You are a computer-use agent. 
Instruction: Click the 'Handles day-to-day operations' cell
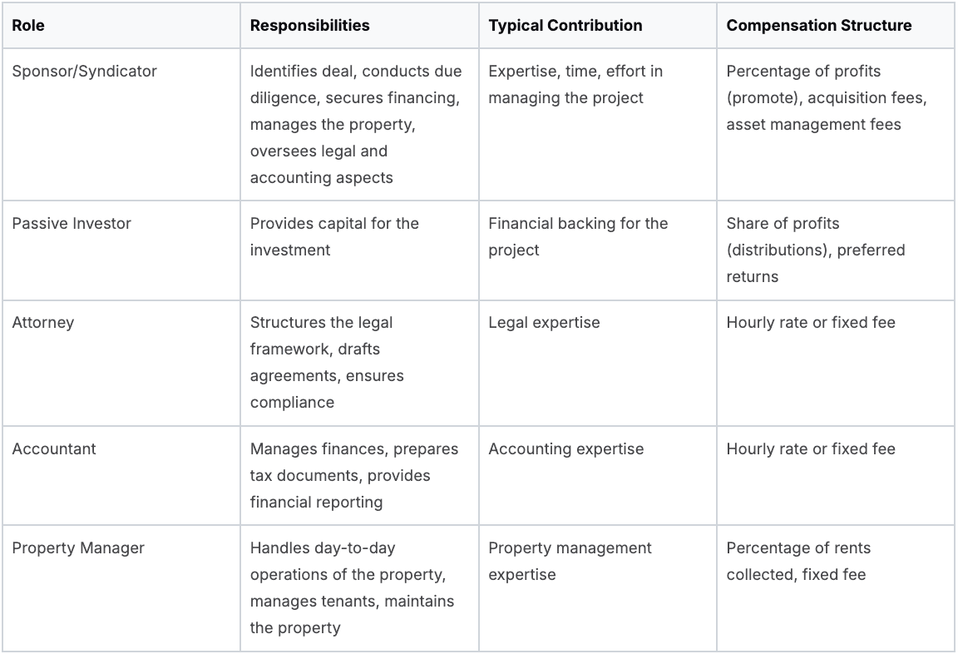tap(353, 587)
